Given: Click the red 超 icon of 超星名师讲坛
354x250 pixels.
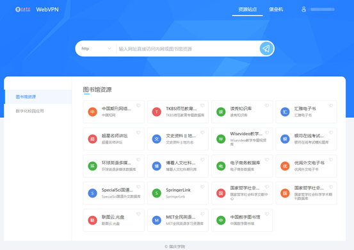Looking at the screenshot, I should pyautogui.click(x=92, y=139).
